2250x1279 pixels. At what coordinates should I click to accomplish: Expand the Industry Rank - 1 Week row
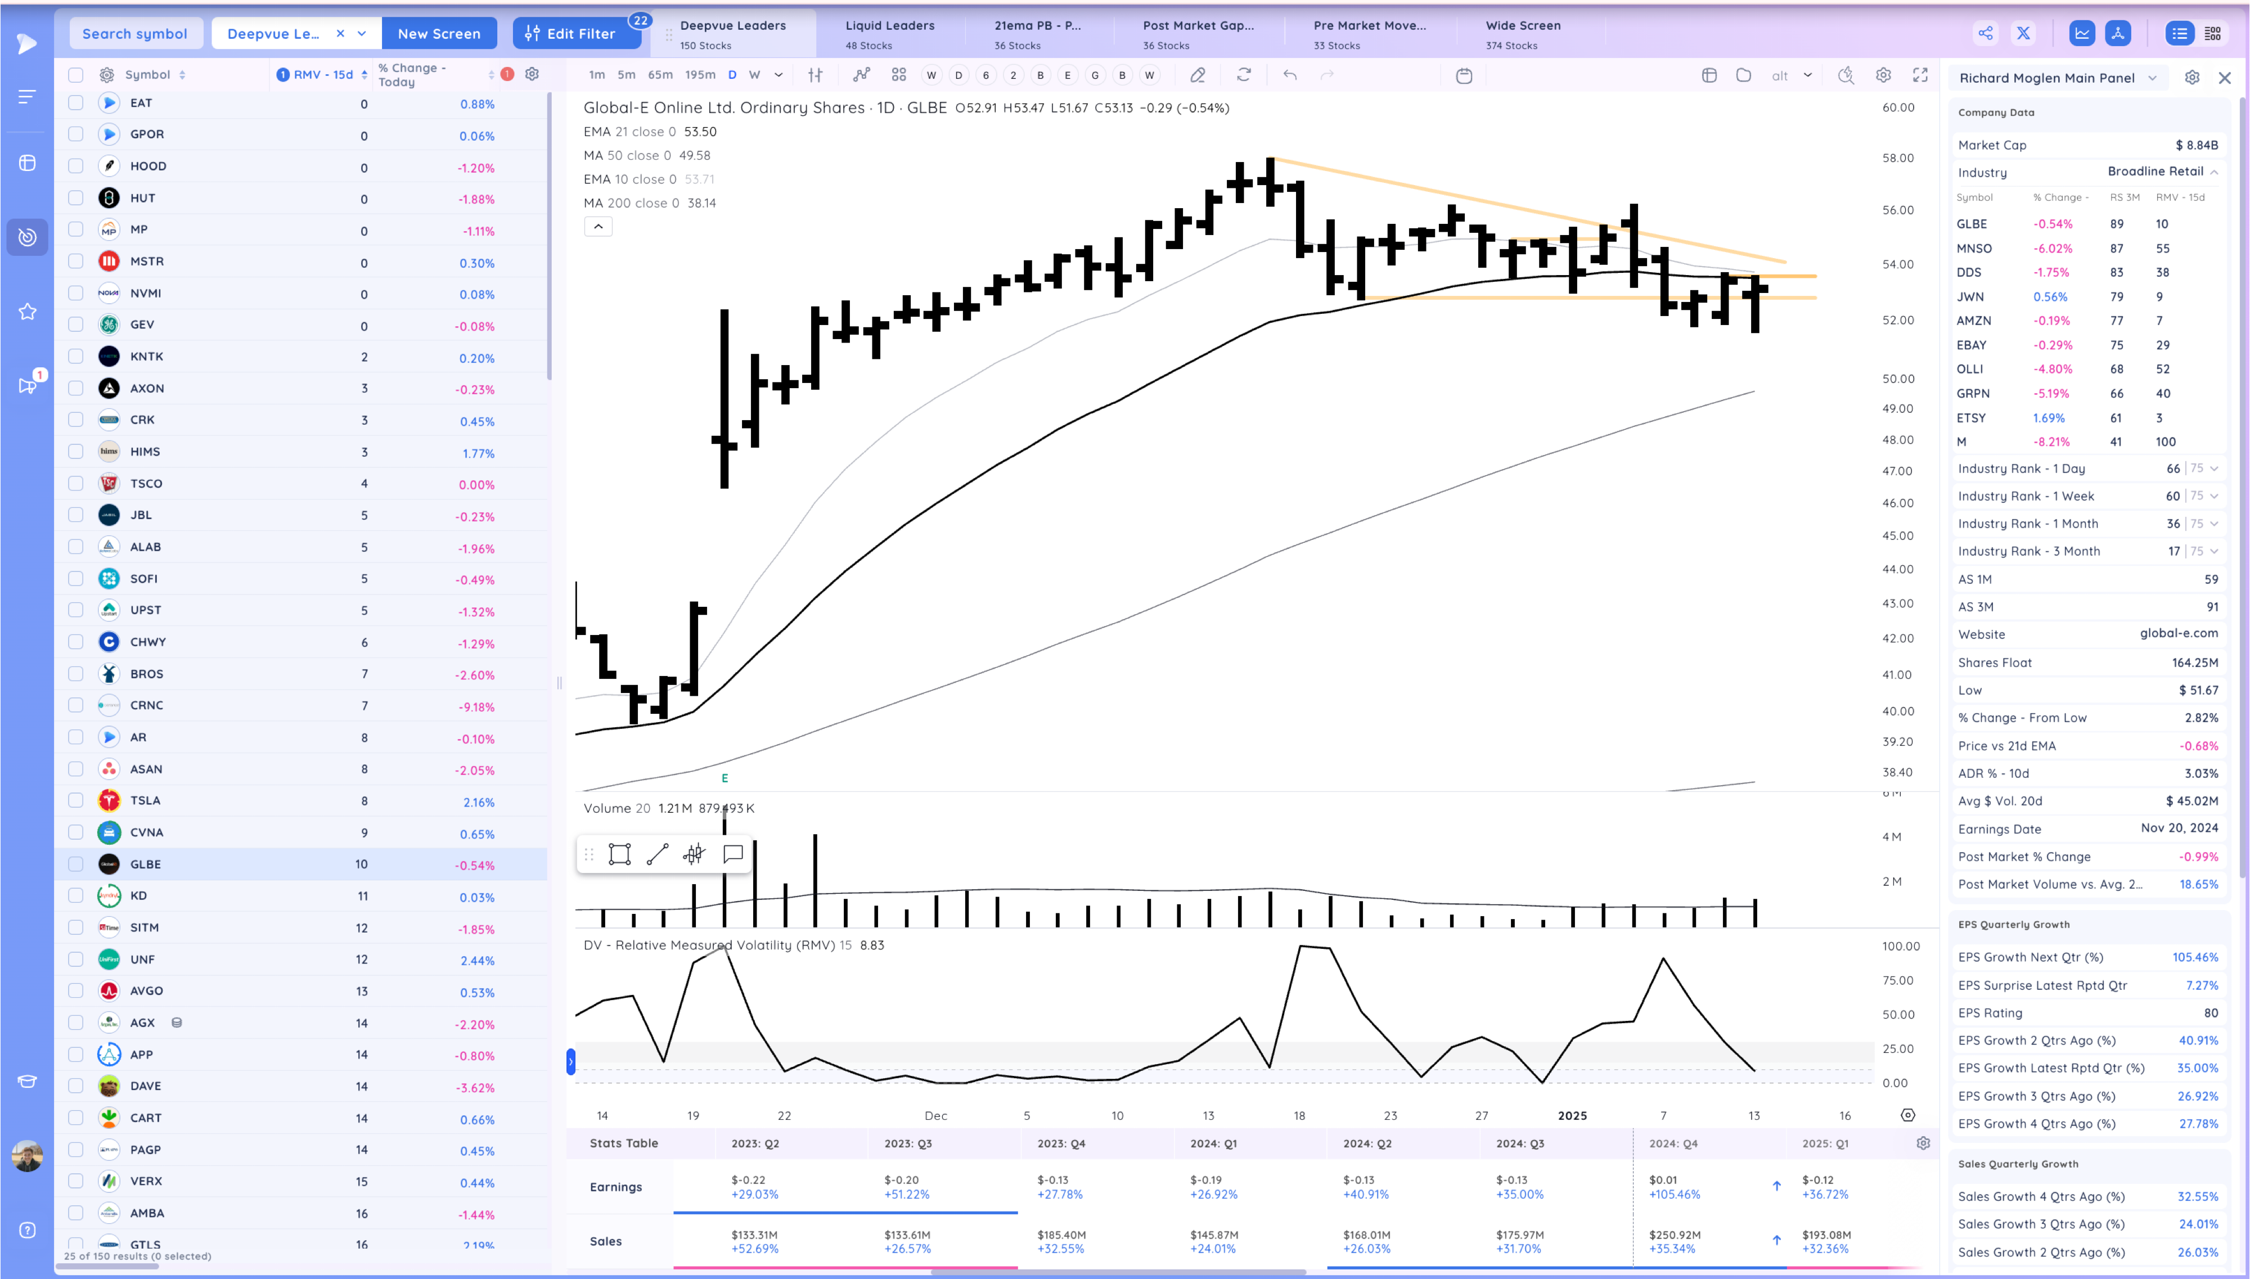[x=2214, y=496]
